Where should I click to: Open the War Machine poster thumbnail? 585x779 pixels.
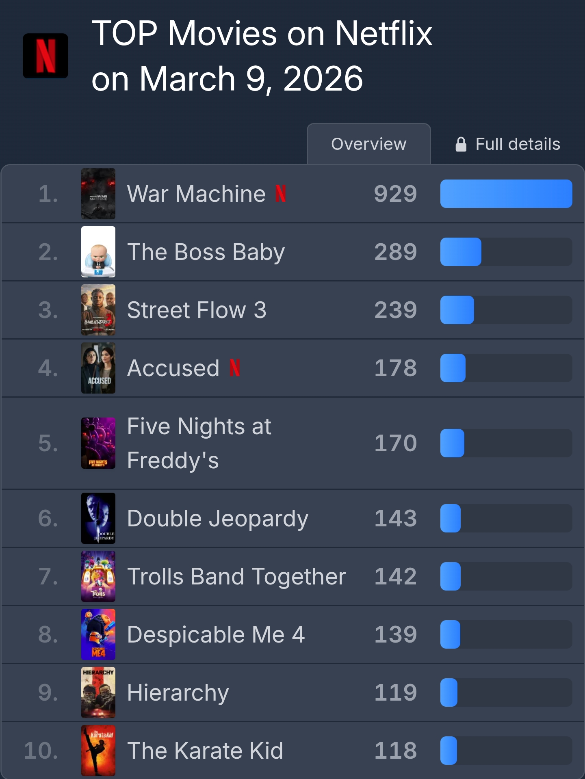click(98, 194)
